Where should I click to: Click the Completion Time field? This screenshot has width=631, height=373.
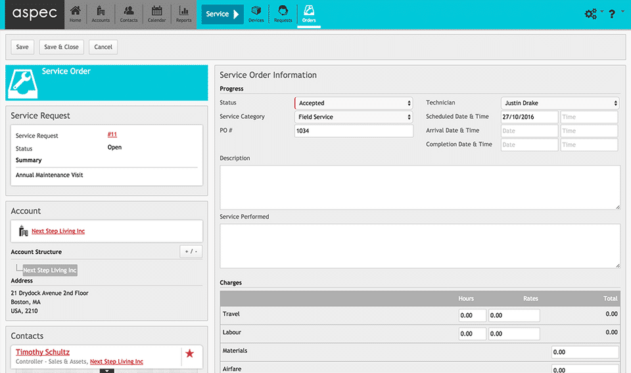(589, 144)
